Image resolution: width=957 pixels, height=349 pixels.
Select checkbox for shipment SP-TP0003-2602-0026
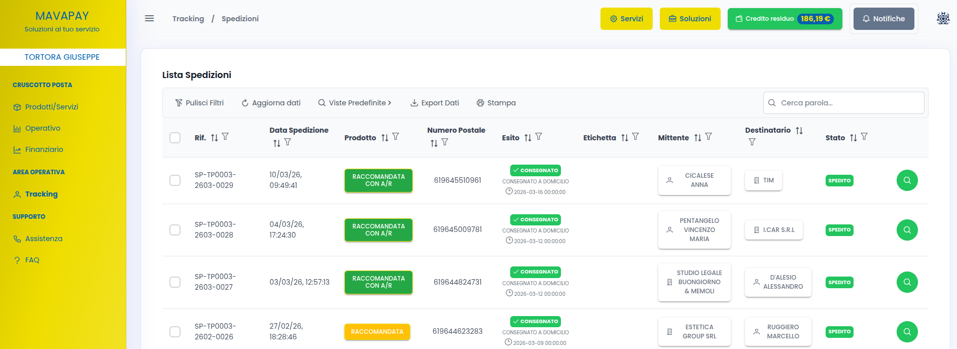click(x=175, y=332)
